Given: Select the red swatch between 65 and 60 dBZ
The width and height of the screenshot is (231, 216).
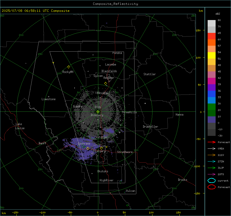Looking at the screenshot, I should [x=211, y=36].
